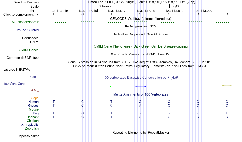Click gray base A in Rhesus alignment row
The image size is (242, 142).
click(x=140, y=105)
